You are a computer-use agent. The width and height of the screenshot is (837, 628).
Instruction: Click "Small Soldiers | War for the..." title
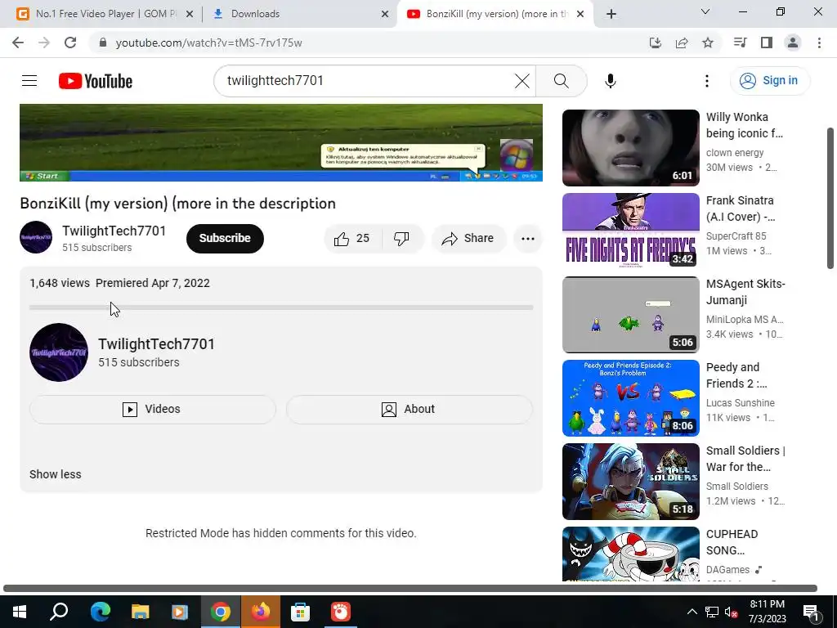[745, 459]
